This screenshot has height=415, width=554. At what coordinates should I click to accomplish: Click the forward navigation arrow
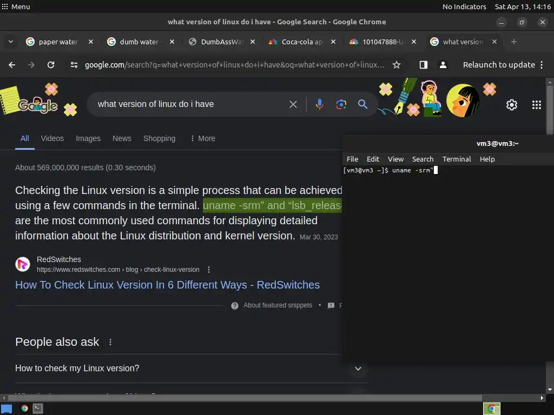(31, 65)
